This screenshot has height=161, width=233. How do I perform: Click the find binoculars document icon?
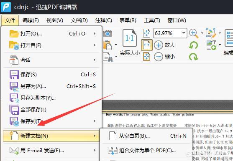pos(108,57)
